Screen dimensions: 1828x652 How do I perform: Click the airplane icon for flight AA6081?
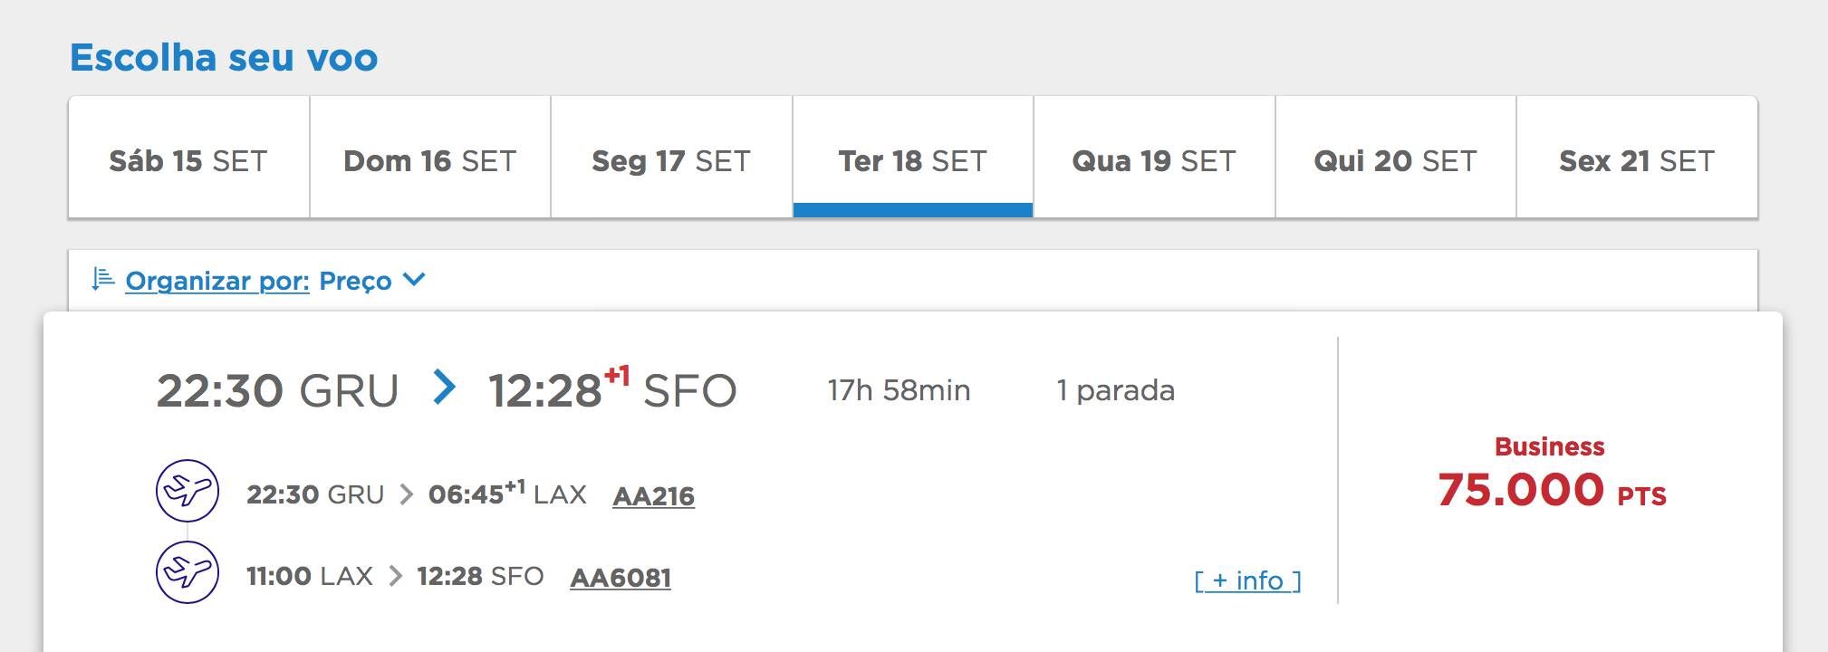pos(188,572)
